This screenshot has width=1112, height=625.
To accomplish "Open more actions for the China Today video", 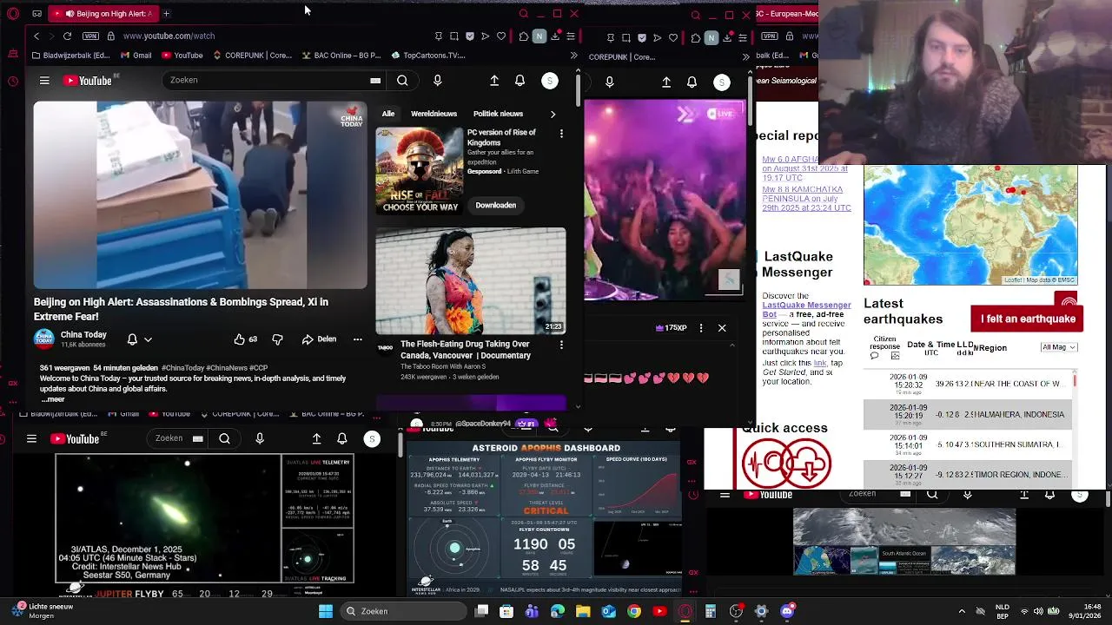I will click(357, 339).
